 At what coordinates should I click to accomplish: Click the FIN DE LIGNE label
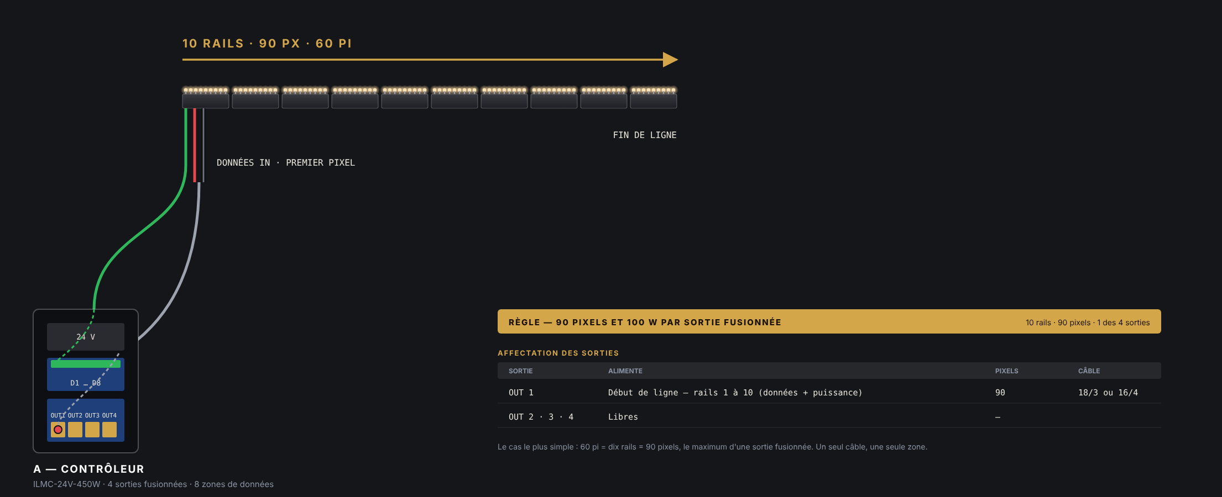pos(645,135)
